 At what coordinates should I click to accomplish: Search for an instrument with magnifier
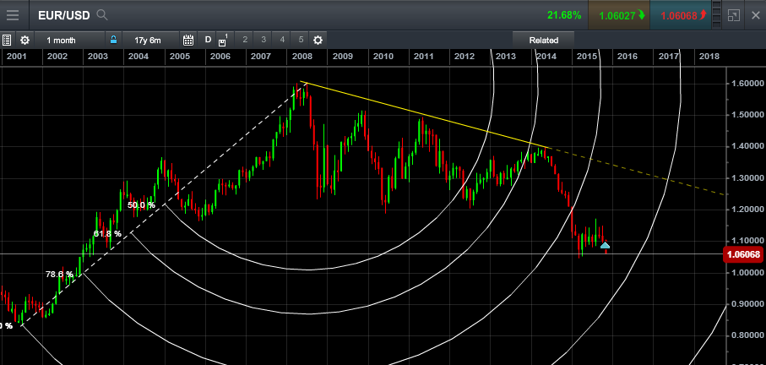pyautogui.click(x=102, y=15)
